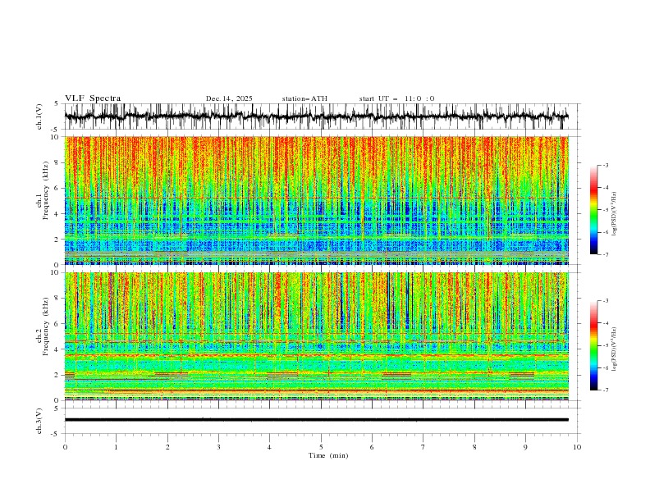Click the "-7" tick on ch.1 colorbar
The width and height of the screenshot is (650, 502).
pos(605,255)
